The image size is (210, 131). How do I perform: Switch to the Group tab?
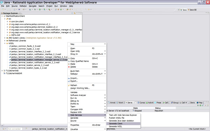175,102
